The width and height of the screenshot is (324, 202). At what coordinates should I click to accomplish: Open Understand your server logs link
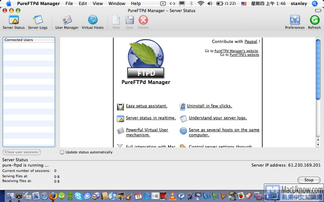point(218,118)
